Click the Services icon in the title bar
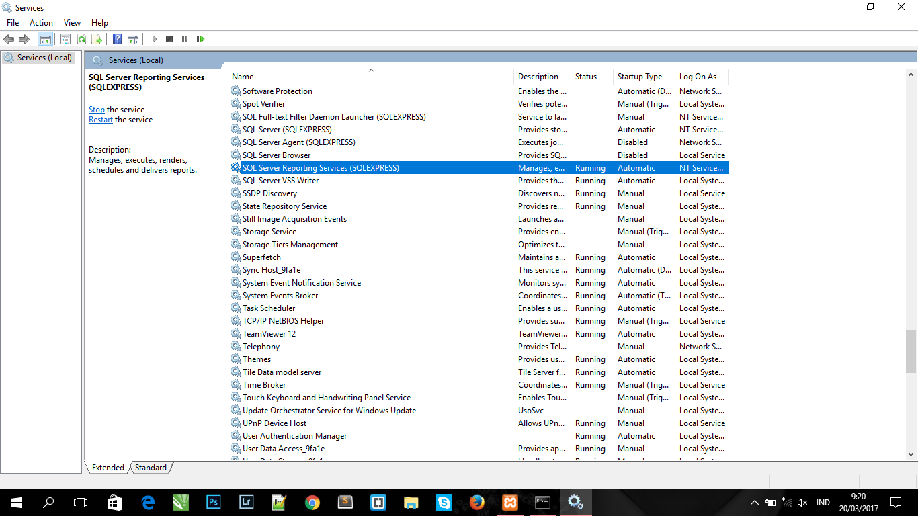918x516 pixels. coord(7,7)
